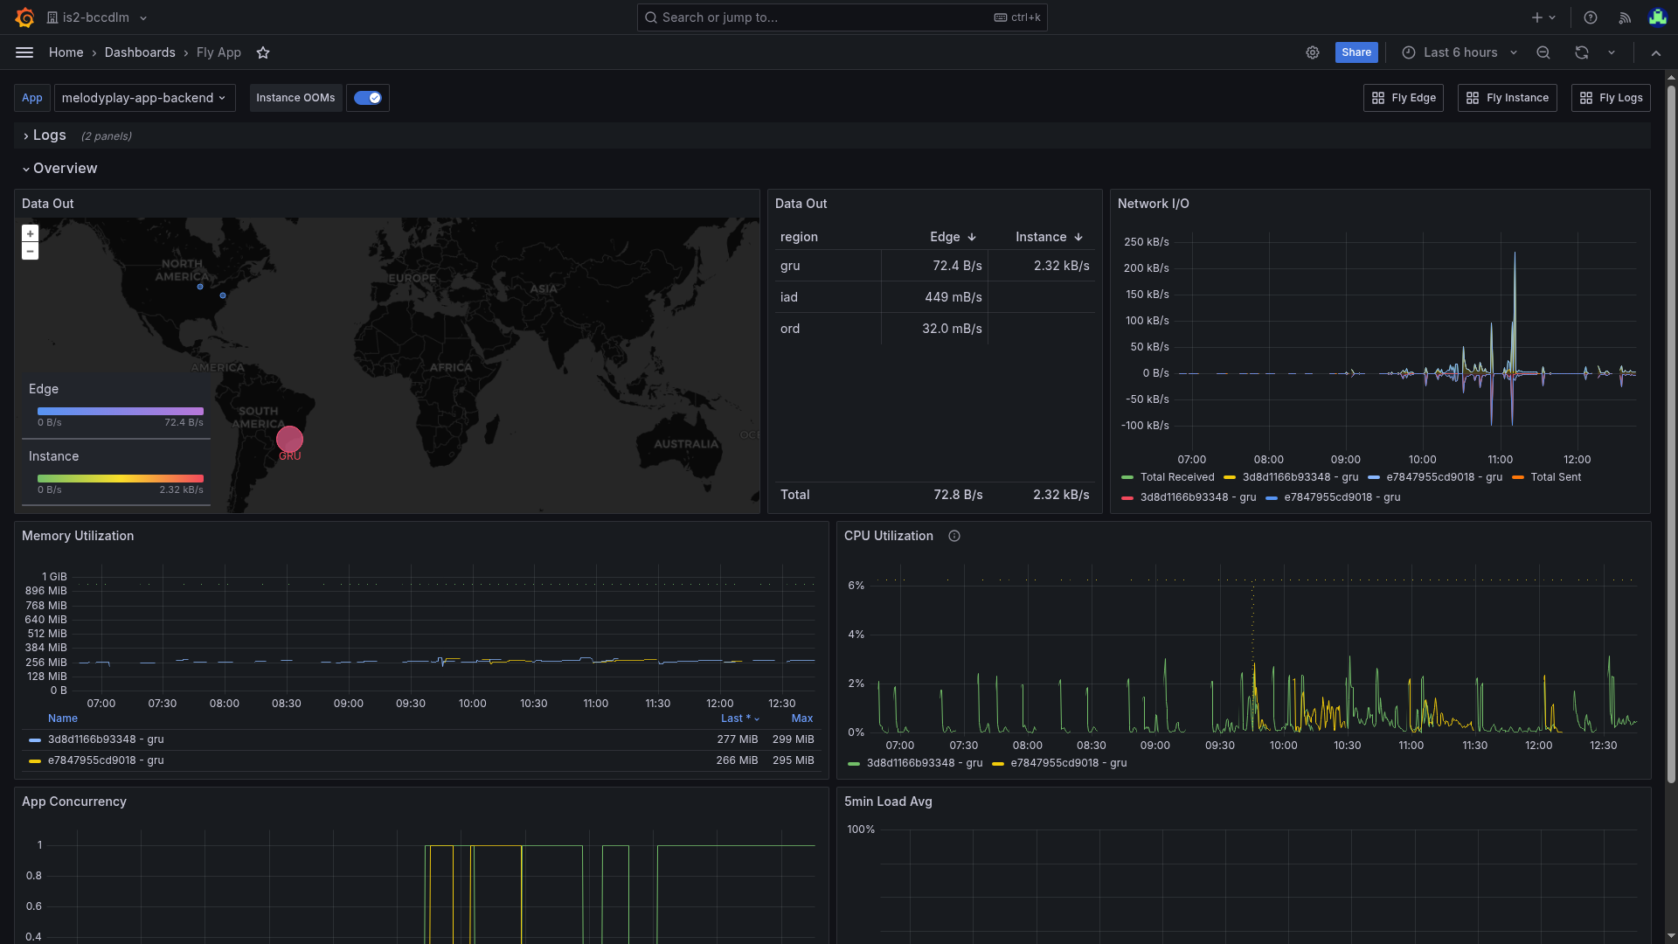Go to Dashboards via the breadcrumb
Image resolution: width=1678 pixels, height=944 pixels.
pyautogui.click(x=140, y=52)
